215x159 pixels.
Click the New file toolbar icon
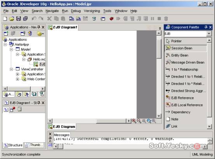(x=5, y=19)
